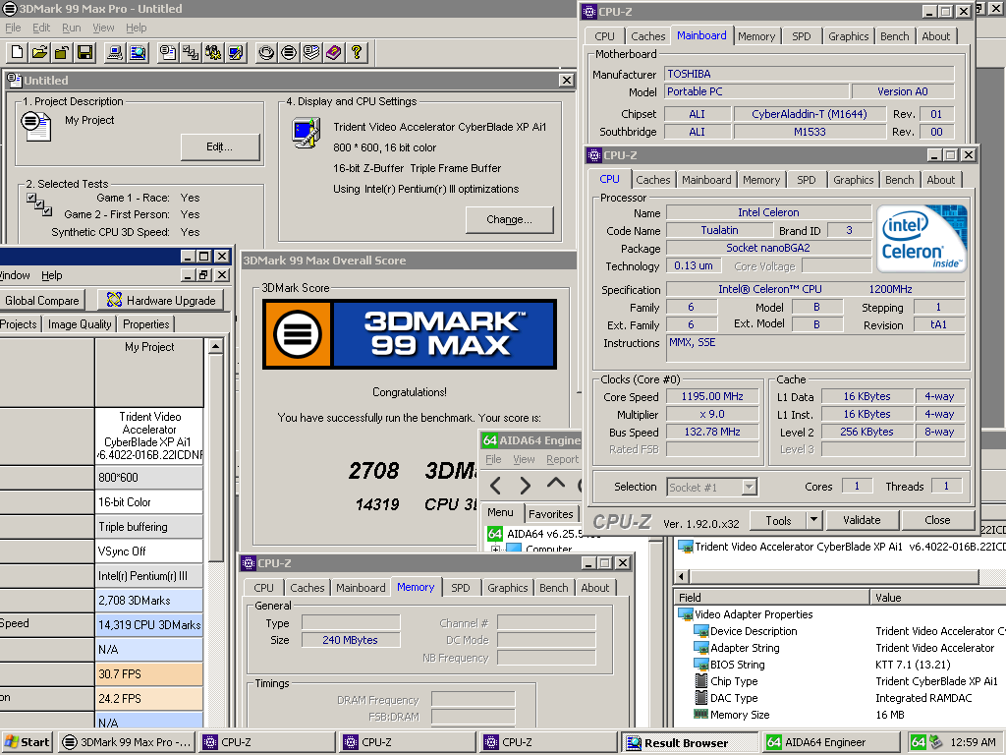
Task: Select SPD tab in CPU-Z Memory window
Action: pos(460,588)
